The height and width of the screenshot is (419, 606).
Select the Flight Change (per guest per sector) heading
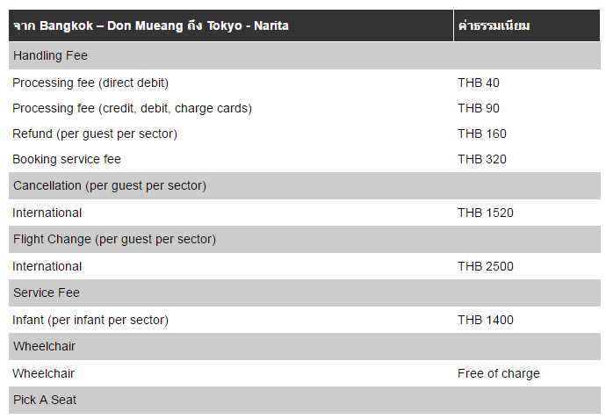(114, 239)
